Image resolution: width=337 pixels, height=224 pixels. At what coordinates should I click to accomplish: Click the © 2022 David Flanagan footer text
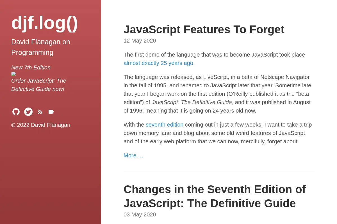tap(41, 125)
